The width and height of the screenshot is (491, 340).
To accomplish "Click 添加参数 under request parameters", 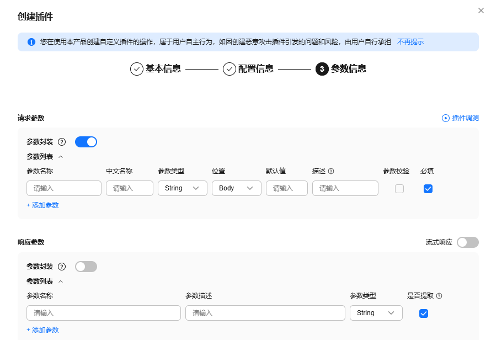I will [42, 205].
